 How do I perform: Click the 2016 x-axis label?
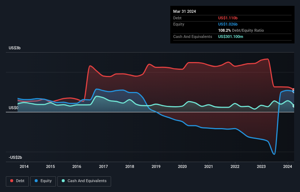pyautogui.click(x=77, y=166)
